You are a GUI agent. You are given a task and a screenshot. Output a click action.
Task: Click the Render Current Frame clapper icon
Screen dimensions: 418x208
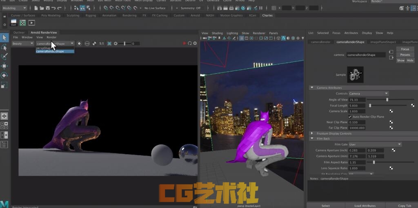point(225,8)
